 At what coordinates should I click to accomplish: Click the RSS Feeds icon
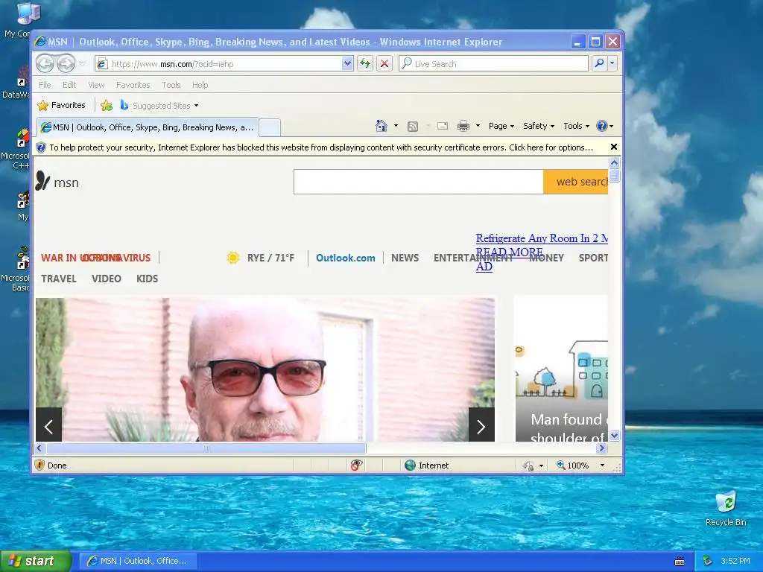point(413,127)
